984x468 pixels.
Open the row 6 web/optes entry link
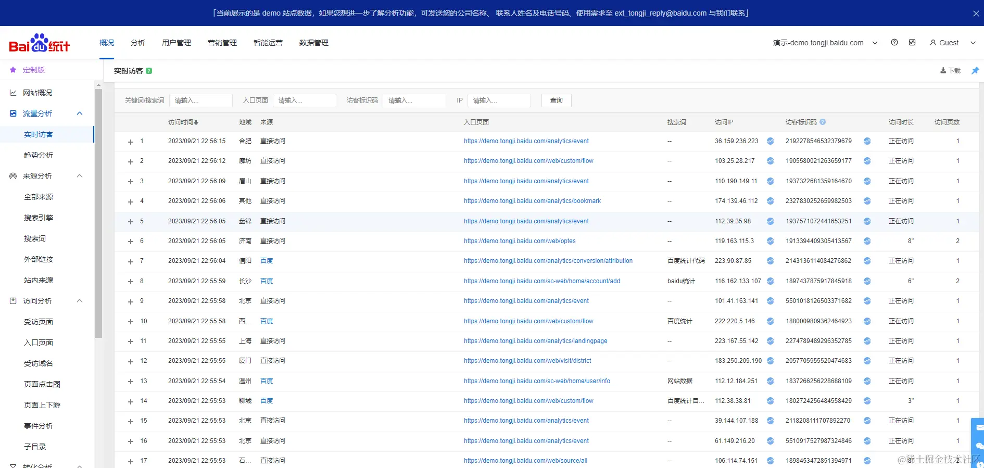tap(520, 241)
